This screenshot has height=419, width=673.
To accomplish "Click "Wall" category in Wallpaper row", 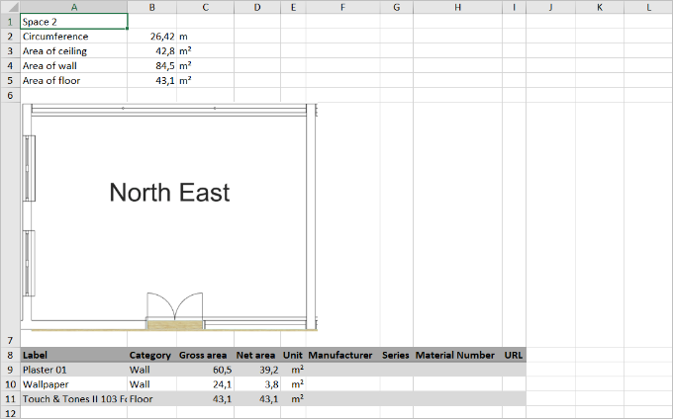I will pos(152,384).
